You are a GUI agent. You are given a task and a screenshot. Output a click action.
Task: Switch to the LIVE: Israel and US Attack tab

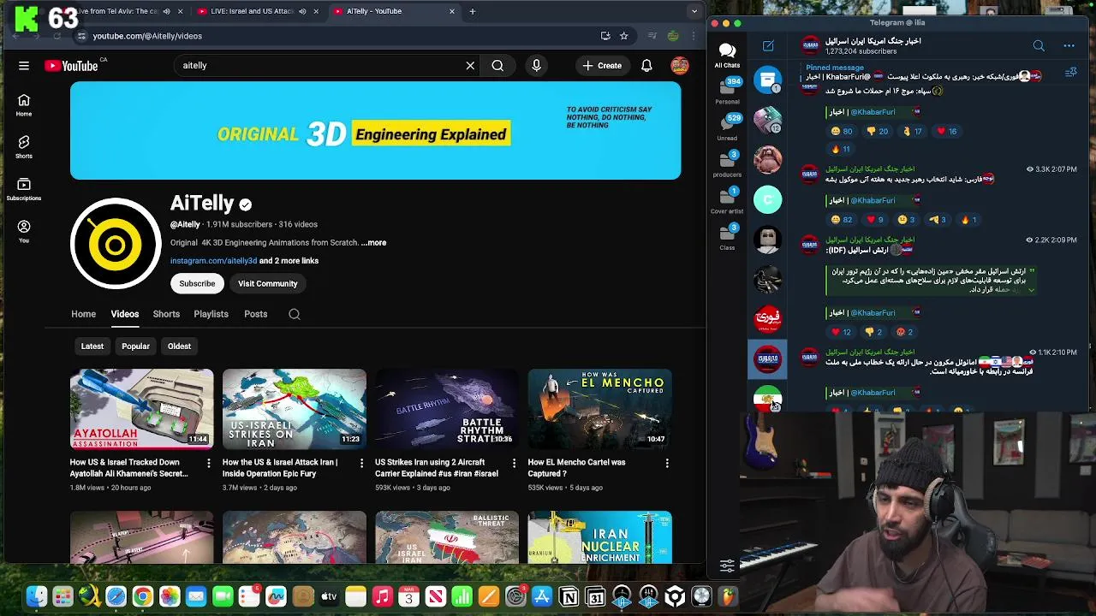(258, 12)
